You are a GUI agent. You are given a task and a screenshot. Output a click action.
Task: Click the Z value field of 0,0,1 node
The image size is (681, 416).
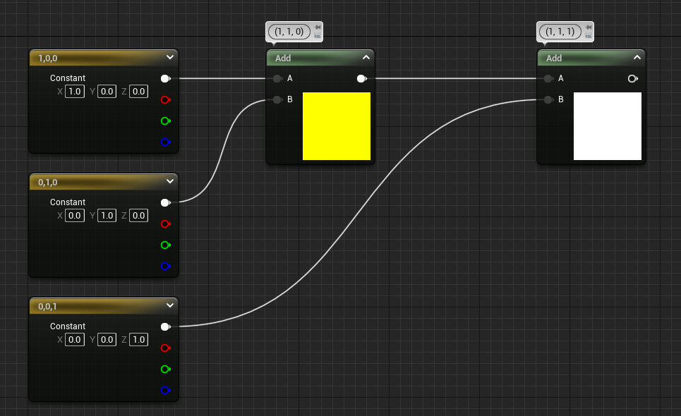coord(139,339)
